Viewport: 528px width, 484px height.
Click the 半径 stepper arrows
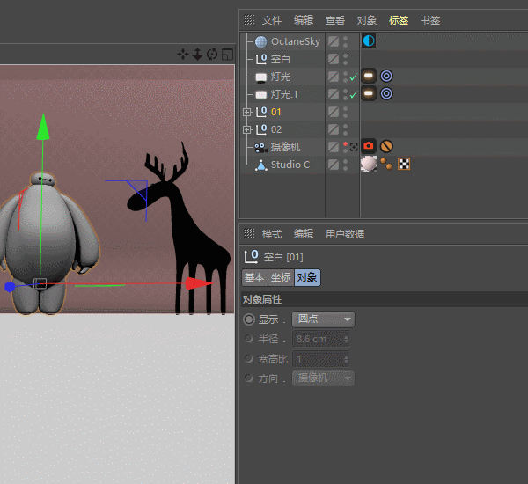tap(346, 339)
